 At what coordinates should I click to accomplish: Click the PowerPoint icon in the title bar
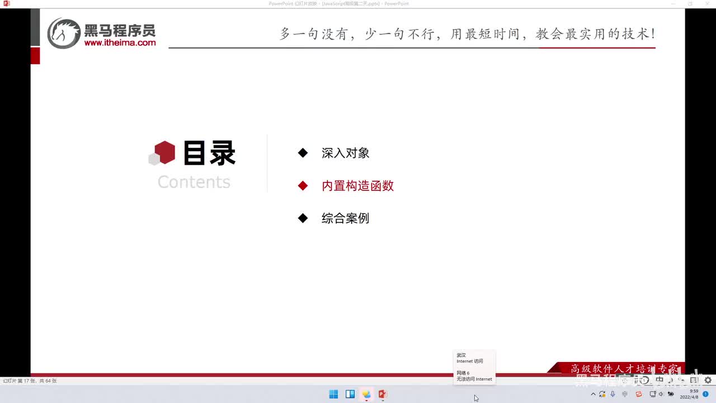click(x=7, y=3)
